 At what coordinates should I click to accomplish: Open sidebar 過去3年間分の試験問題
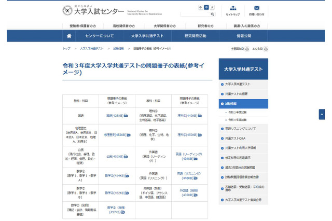click(243, 168)
